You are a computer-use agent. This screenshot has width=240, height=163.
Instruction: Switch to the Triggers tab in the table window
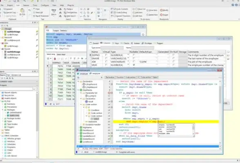point(158,43)
